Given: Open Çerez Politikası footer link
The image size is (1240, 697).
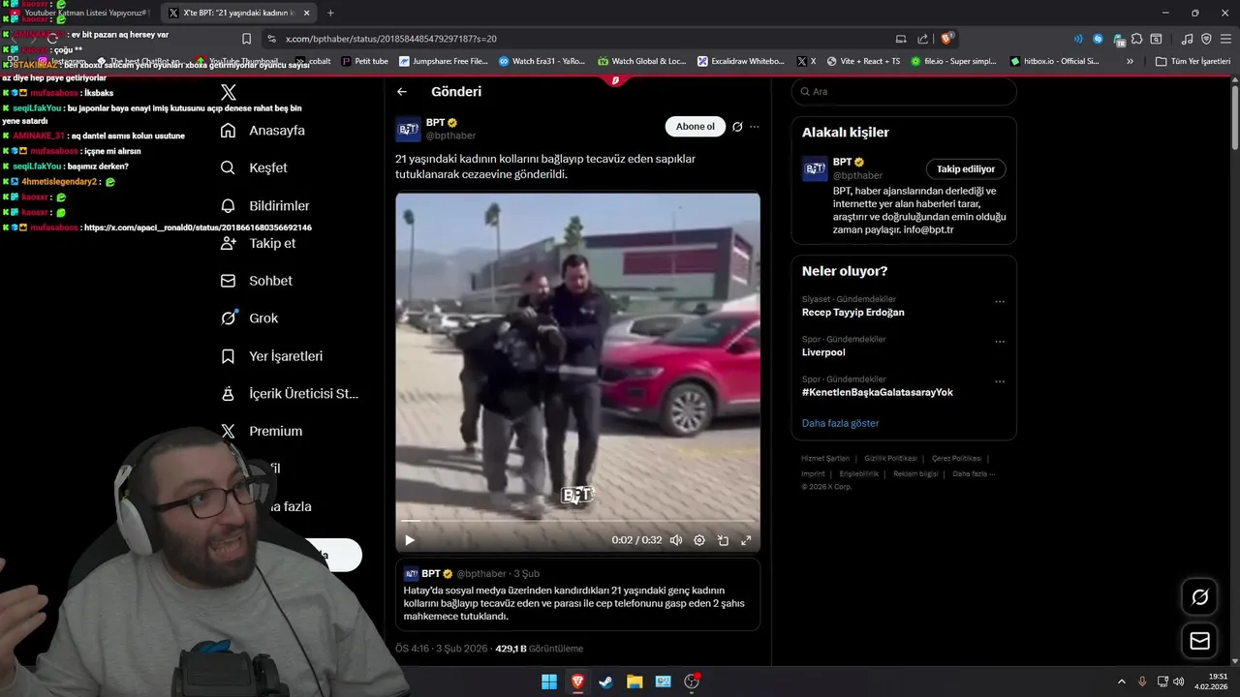Looking at the screenshot, I should 956,459.
